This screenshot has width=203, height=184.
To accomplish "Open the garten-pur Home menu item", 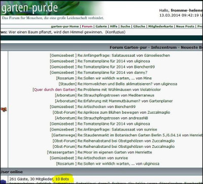I will point(65,27).
